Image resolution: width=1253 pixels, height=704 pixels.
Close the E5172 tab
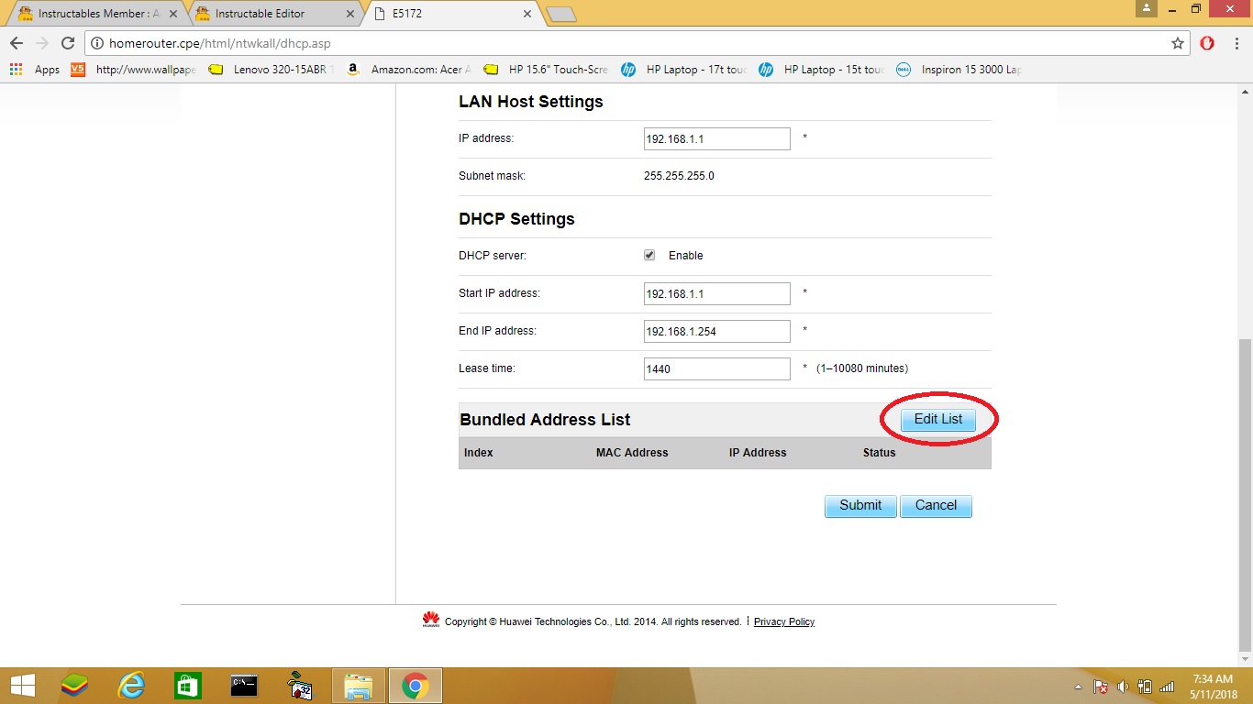(527, 14)
